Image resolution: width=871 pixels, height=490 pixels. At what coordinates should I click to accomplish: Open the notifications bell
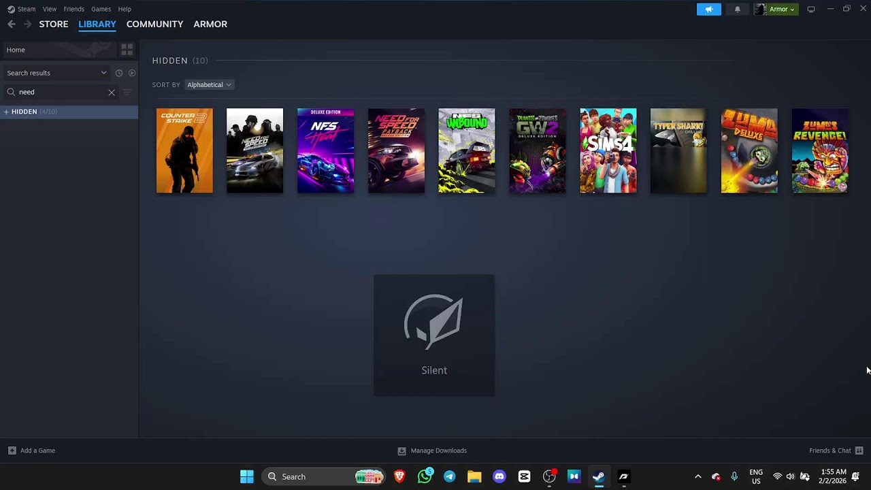(737, 9)
